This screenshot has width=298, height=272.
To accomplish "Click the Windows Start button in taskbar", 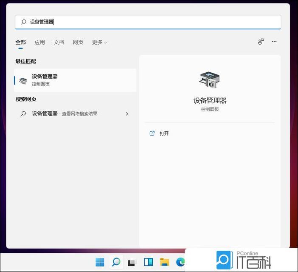I will point(100,262).
